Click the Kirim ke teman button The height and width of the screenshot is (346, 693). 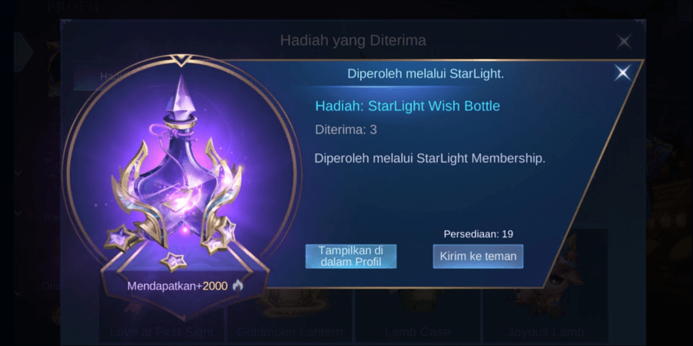478,256
